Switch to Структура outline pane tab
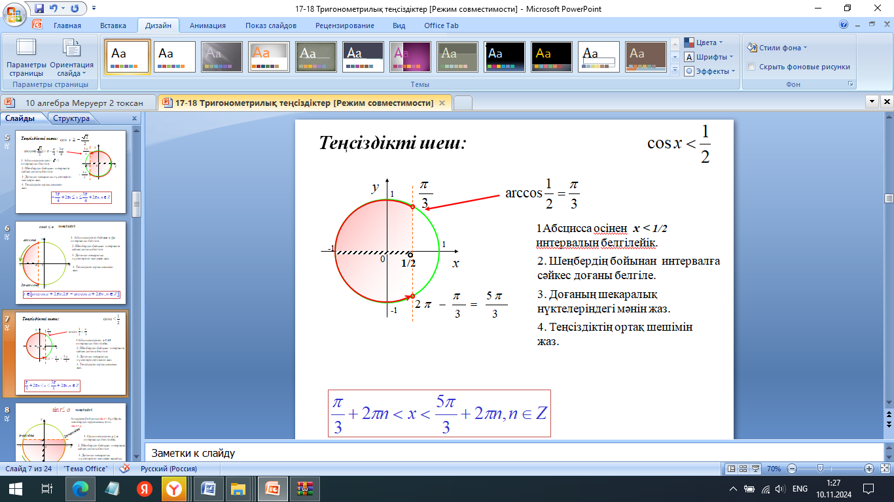894x502 pixels. pos(71,118)
